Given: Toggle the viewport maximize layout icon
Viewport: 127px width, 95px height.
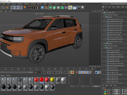Looking at the screenshot, I should [100, 11].
